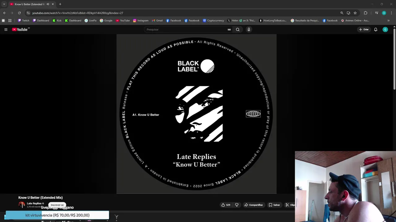Image resolution: width=396 pixels, height=222 pixels.
Task: Open the YouTube bookmark
Action: [x=123, y=21]
